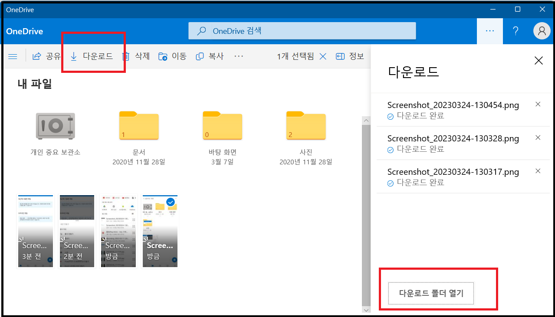Dismiss Screenshot_20230324-130317.png download entry

pyautogui.click(x=538, y=171)
